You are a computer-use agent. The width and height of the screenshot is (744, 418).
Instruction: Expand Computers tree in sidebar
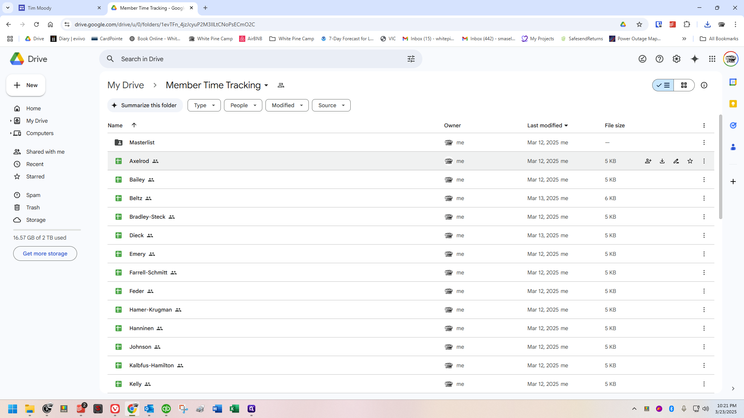click(x=10, y=133)
